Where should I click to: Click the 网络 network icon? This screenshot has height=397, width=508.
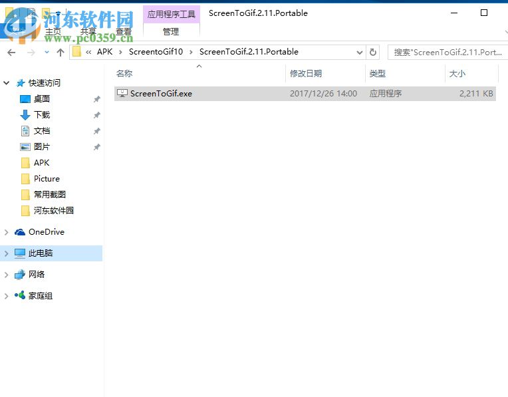click(x=20, y=275)
